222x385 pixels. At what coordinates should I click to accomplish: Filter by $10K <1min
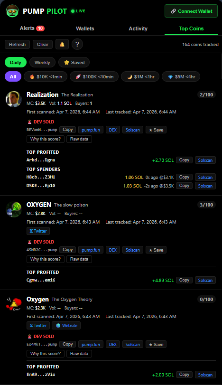point(46,76)
